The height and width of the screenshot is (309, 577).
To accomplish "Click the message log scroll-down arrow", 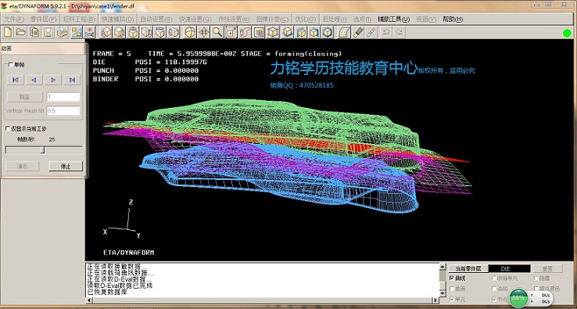I will click(443, 293).
